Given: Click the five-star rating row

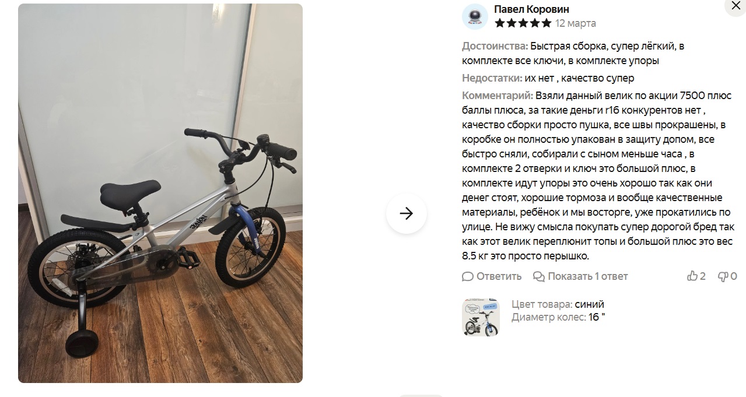Looking at the screenshot, I should (523, 23).
